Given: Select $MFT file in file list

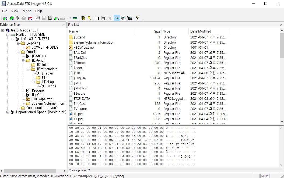Looking at the screenshot, I should coord(78,83).
